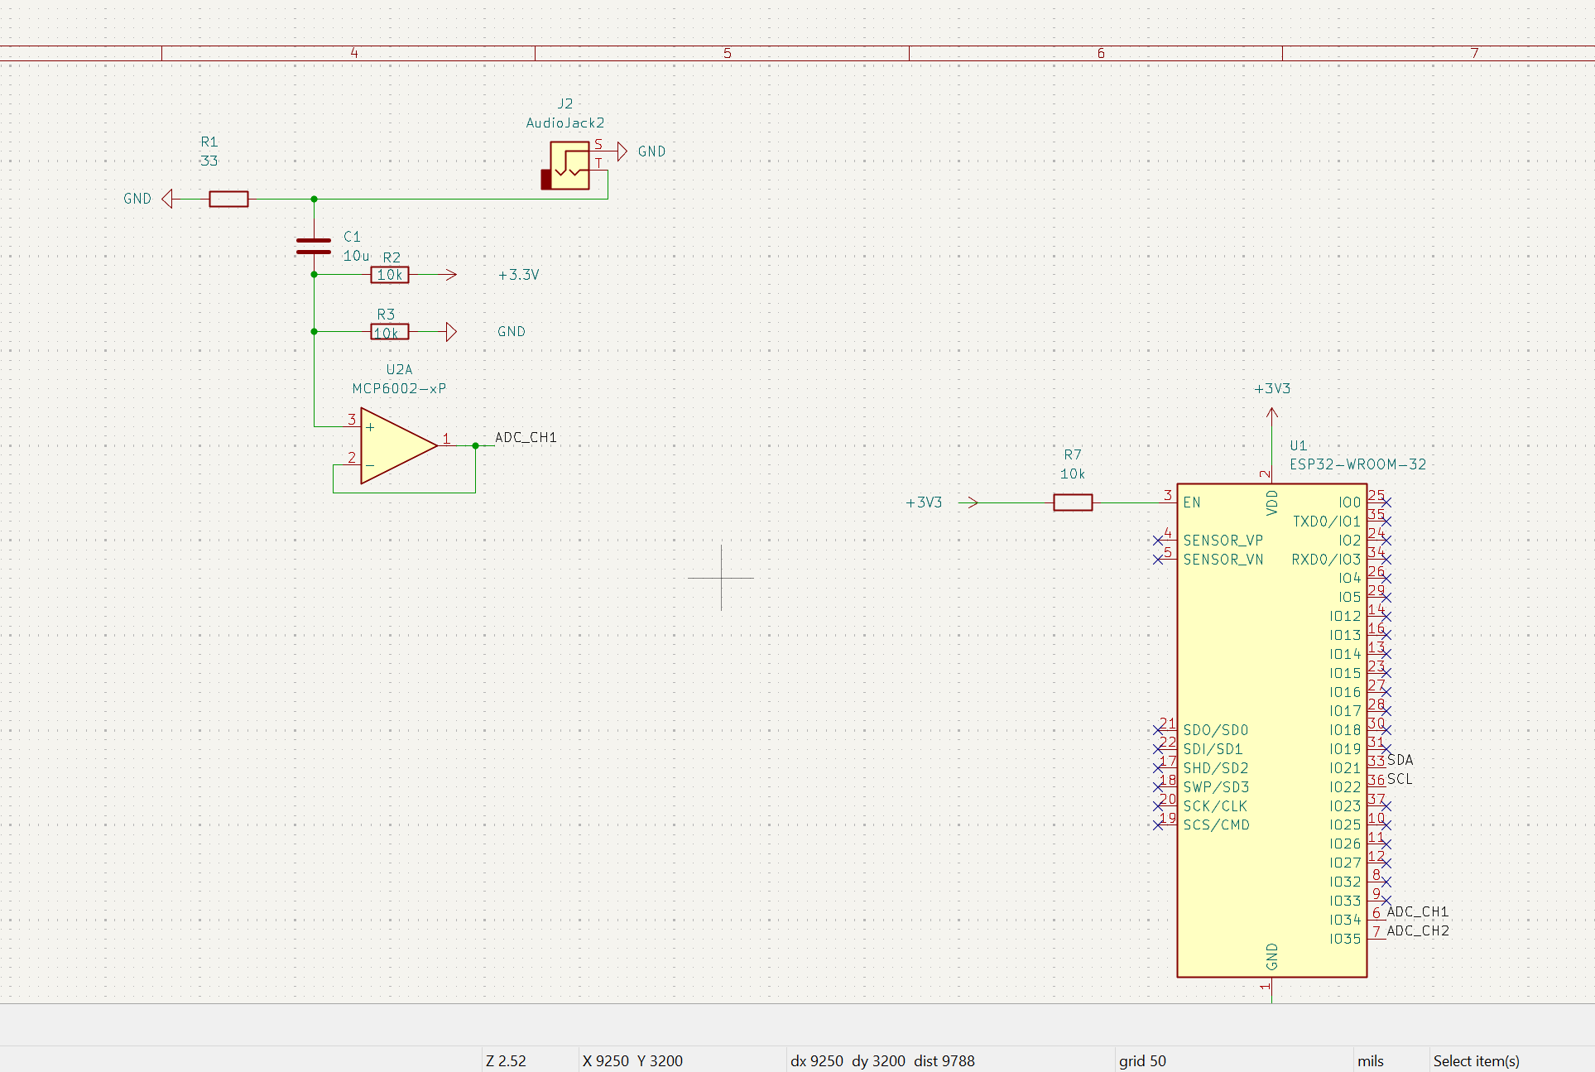
Task: Click the EN pin label on U1
Action: coord(1192,502)
